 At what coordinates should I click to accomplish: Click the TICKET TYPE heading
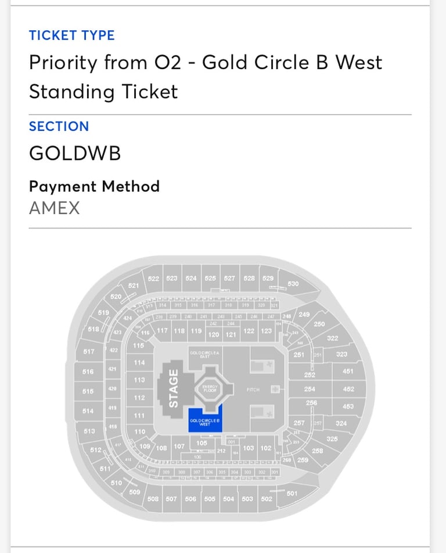(72, 35)
